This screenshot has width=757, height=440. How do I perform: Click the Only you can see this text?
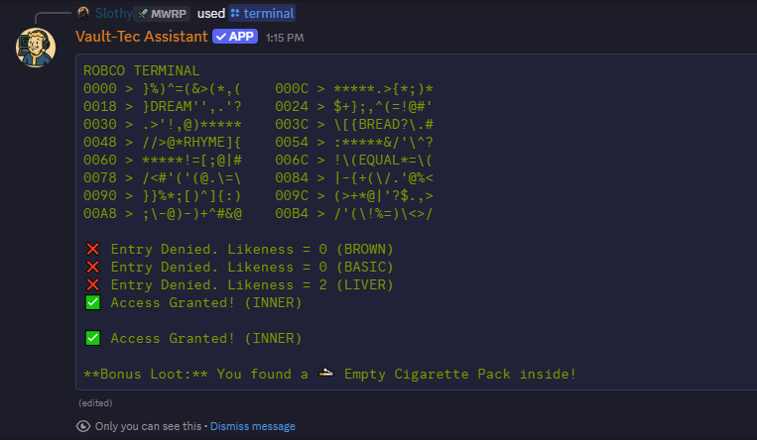(x=148, y=426)
